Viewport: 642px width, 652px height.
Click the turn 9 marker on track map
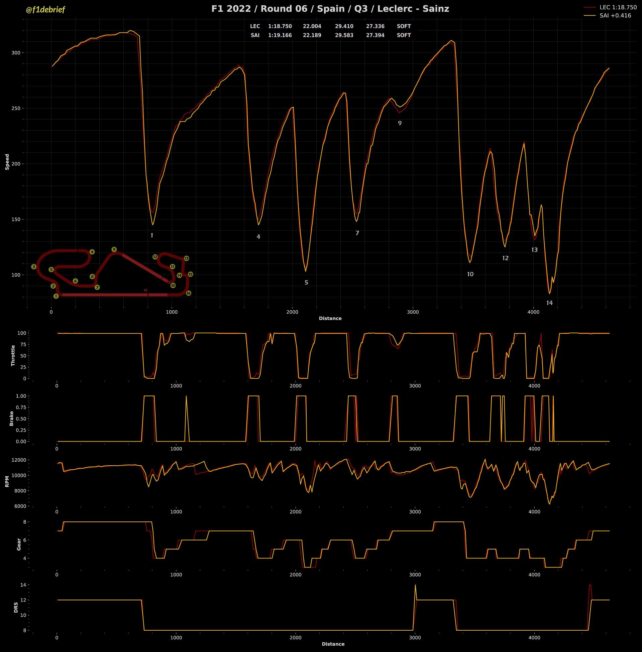click(114, 250)
